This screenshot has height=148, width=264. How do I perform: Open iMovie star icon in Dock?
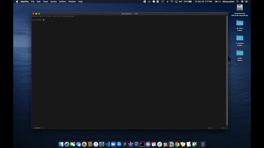click(x=130, y=144)
